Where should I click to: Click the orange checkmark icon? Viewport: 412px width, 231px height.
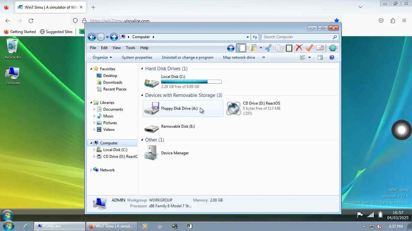pyautogui.click(x=309, y=48)
